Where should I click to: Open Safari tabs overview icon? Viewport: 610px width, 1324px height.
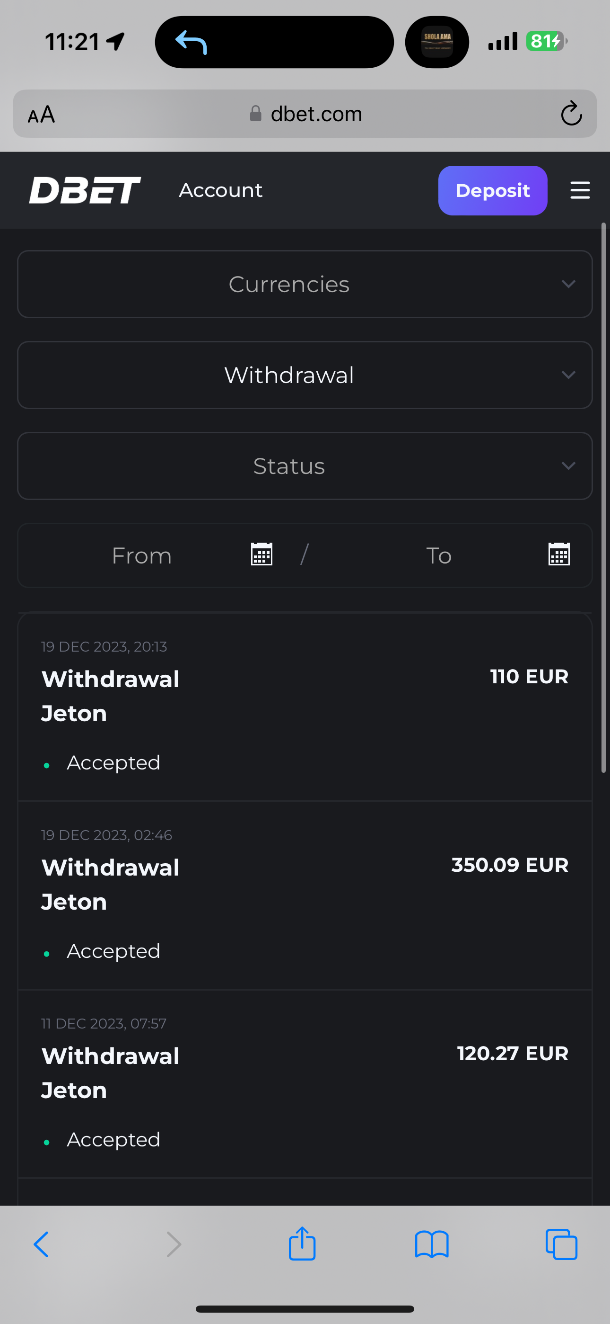click(x=561, y=1244)
